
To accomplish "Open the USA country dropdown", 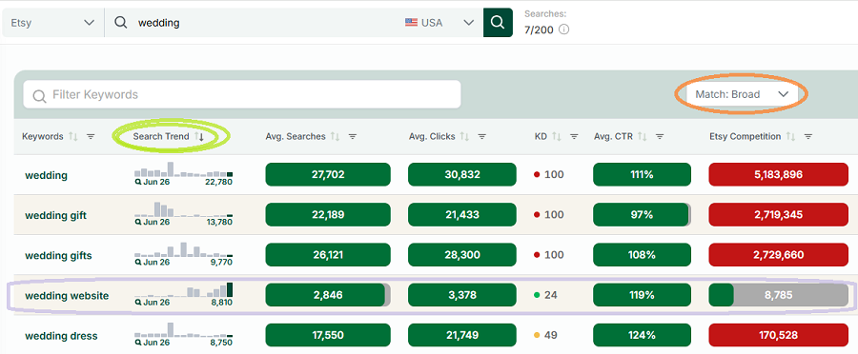I will pyautogui.click(x=439, y=23).
